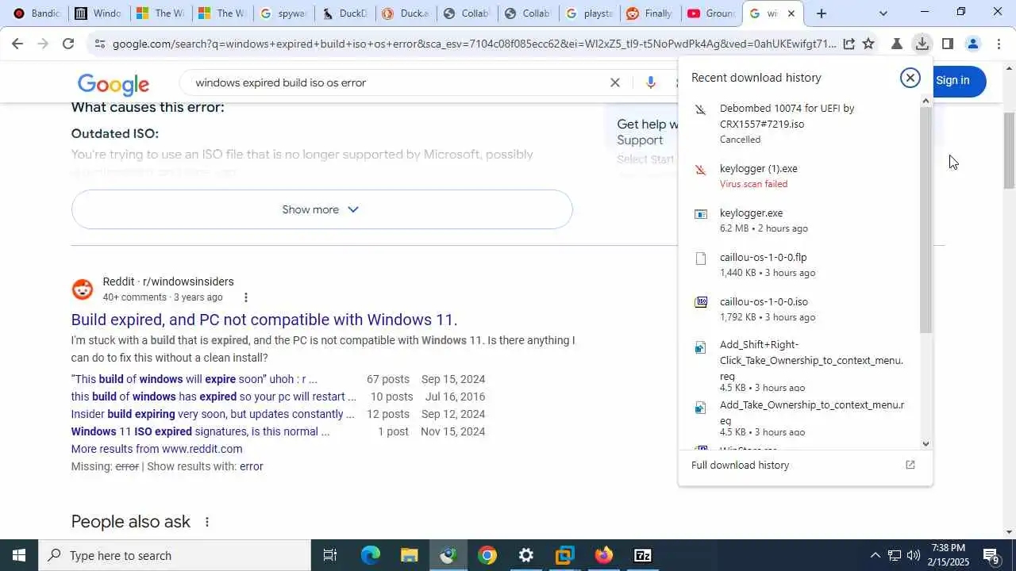Viewport: 1016px width, 571px height.
Task: Launch Microsoft Edge from the taskbar
Action: point(371,555)
